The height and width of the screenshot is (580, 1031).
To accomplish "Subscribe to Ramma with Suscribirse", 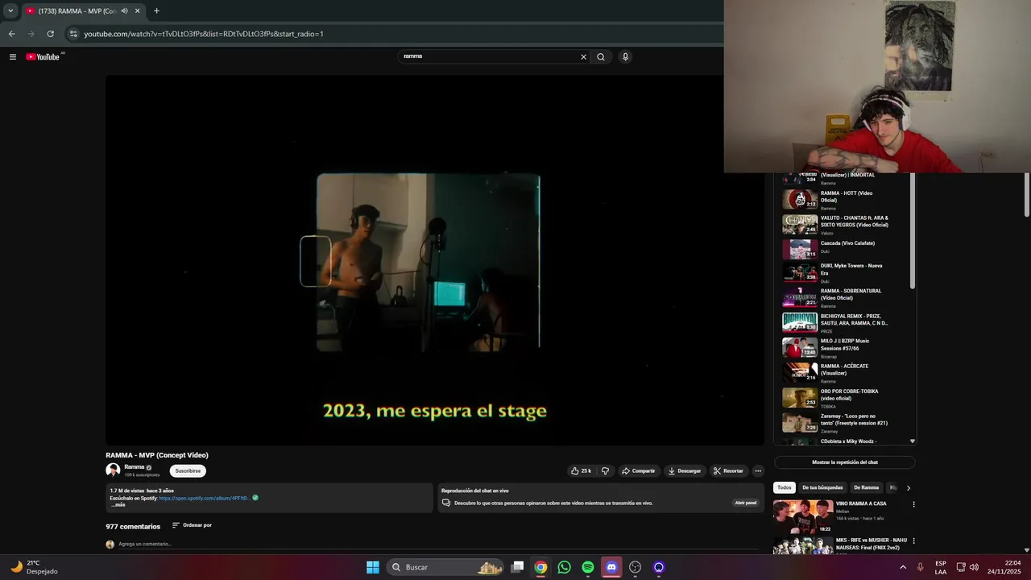I will (x=188, y=470).
